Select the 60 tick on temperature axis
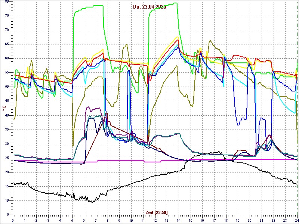This screenshot has height=224, width=299. tap(7, 59)
